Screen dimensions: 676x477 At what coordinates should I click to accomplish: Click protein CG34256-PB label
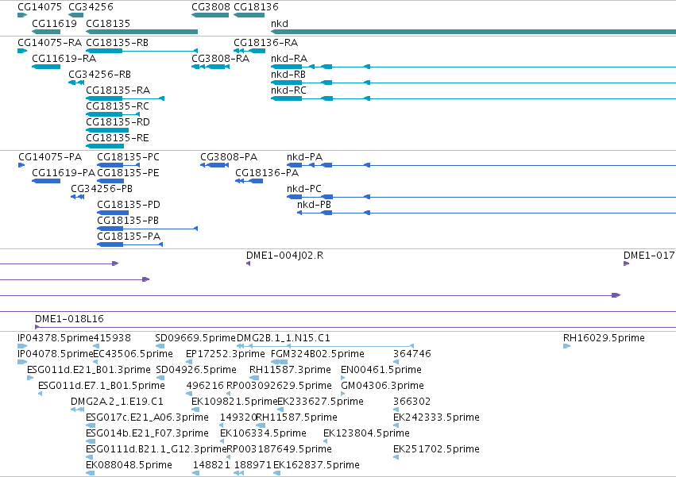point(102,189)
